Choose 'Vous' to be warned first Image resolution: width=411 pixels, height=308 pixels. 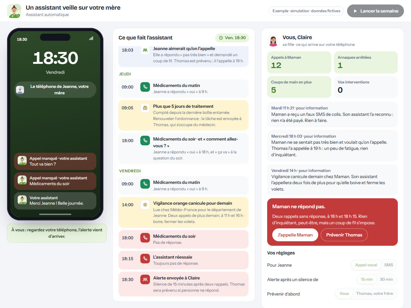point(344,294)
